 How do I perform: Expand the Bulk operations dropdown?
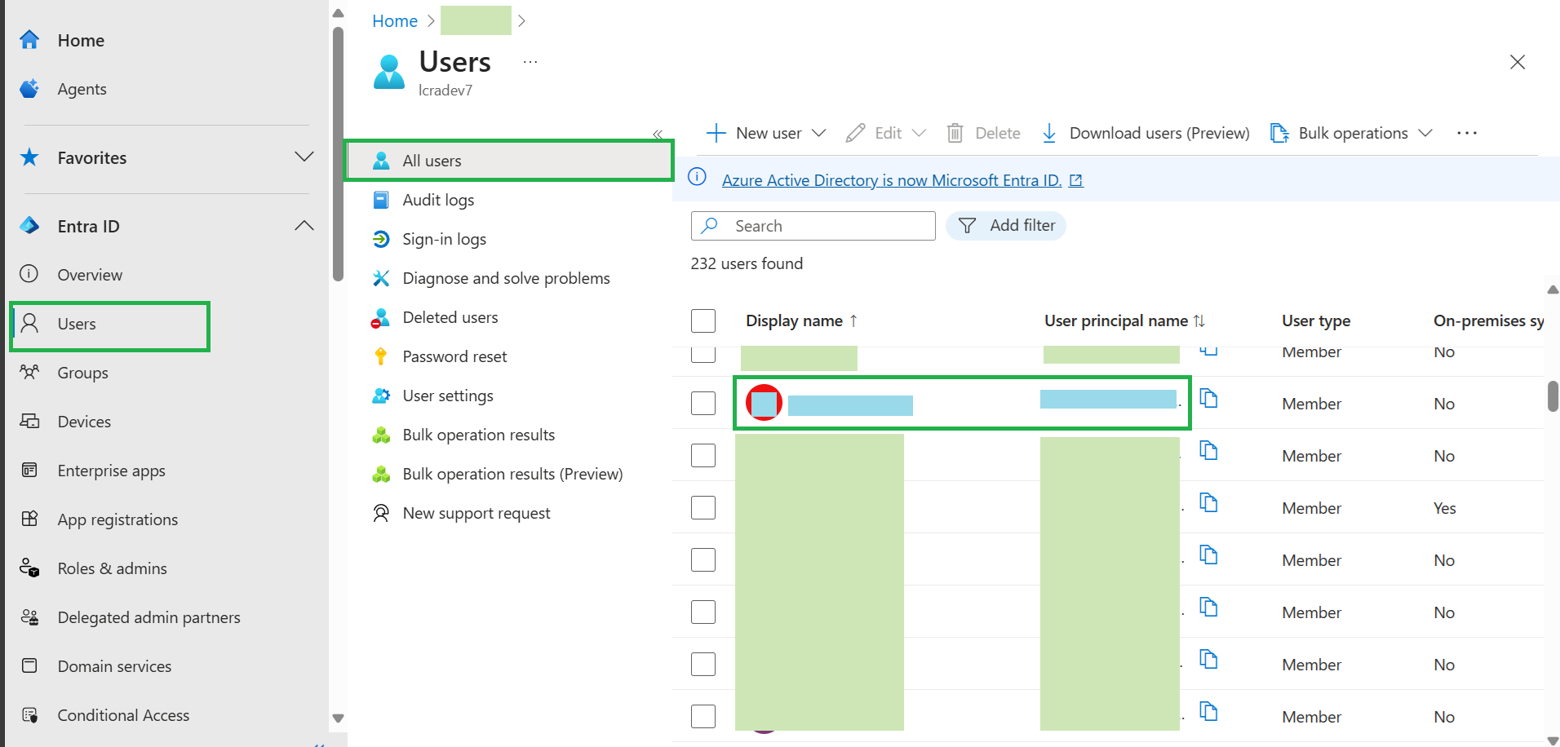pyautogui.click(x=1425, y=133)
